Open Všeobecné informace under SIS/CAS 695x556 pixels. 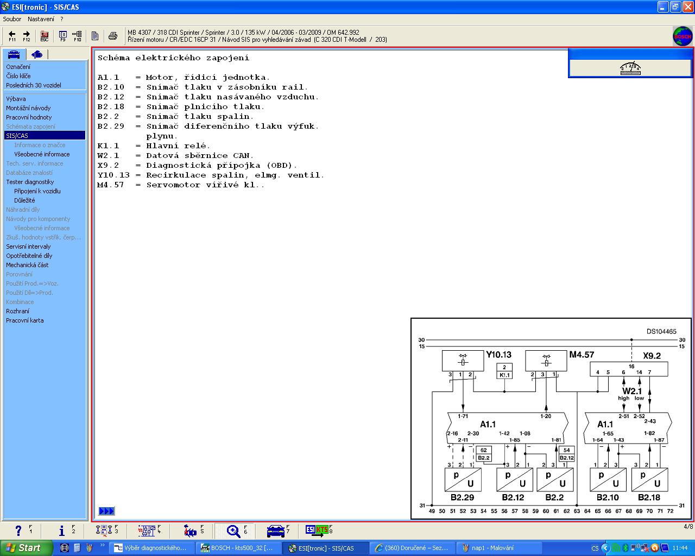pyautogui.click(x=42, y=154)
